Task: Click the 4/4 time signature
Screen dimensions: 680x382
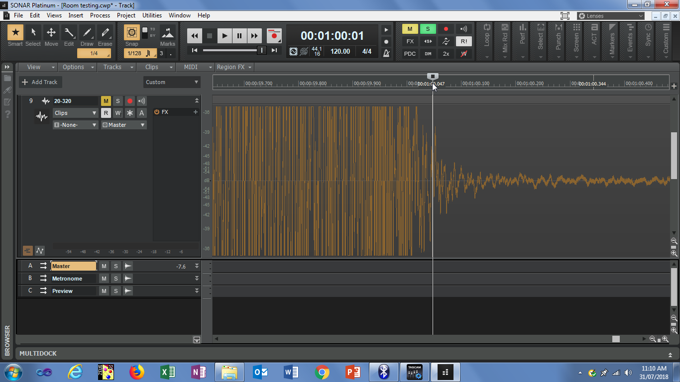Action: pyautogui.click(x=367, y=51)
